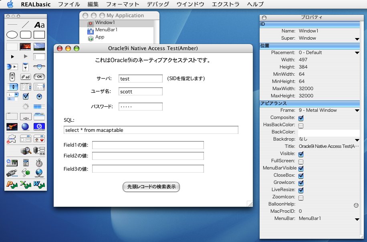This screenshot has height=242, width=367.
Task: Open the Apple menu
Action: click(x=10, y=4)
